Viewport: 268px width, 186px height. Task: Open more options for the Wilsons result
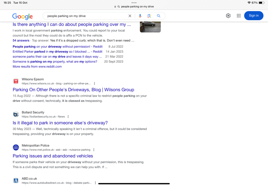click(x=94, y=83)
